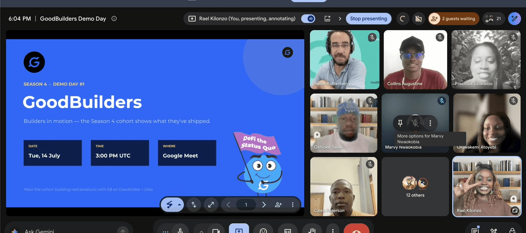Open more options for Marvy Nwaokobia
526x233 pixels.
click(x=430, y=123)
